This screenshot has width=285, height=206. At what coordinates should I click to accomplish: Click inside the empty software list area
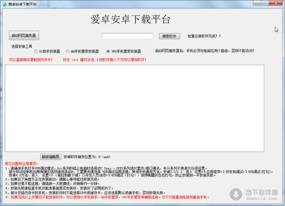(x=134, y=108)
